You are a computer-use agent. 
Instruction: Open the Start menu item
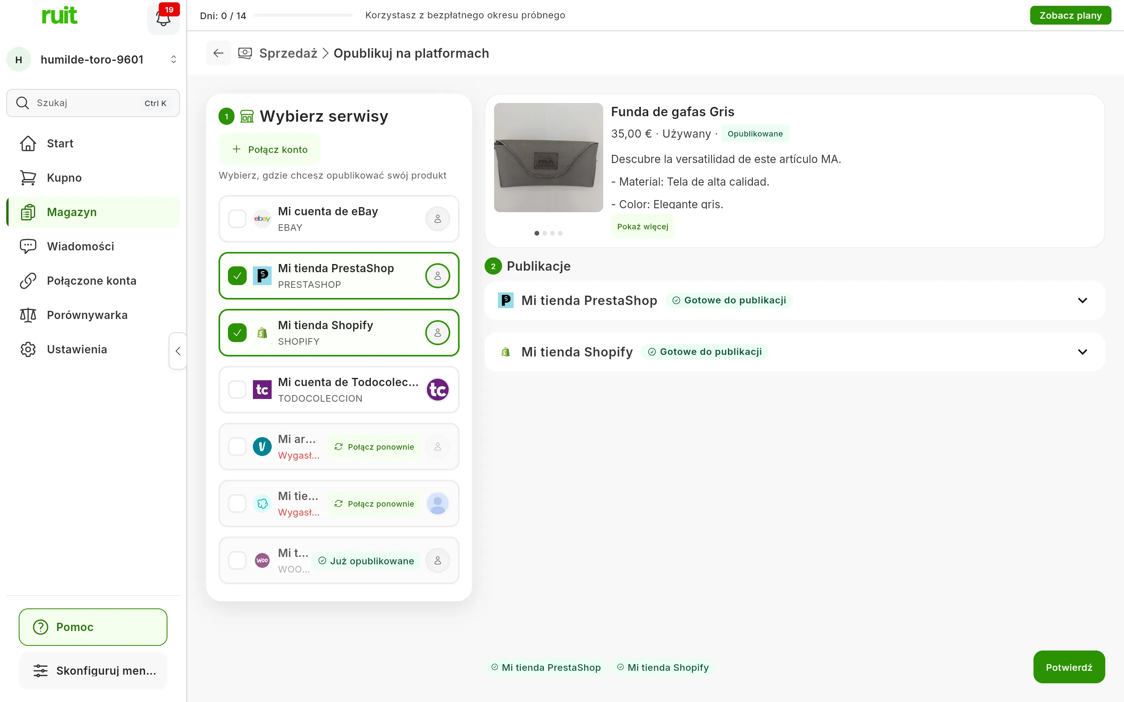pos(93,144)
